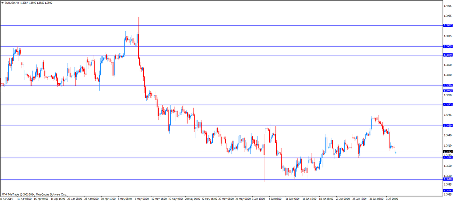The height and width of the screenshot is (201, 453).
Task: Click the 20 May 00:00 time label
Action: (193, 199)
